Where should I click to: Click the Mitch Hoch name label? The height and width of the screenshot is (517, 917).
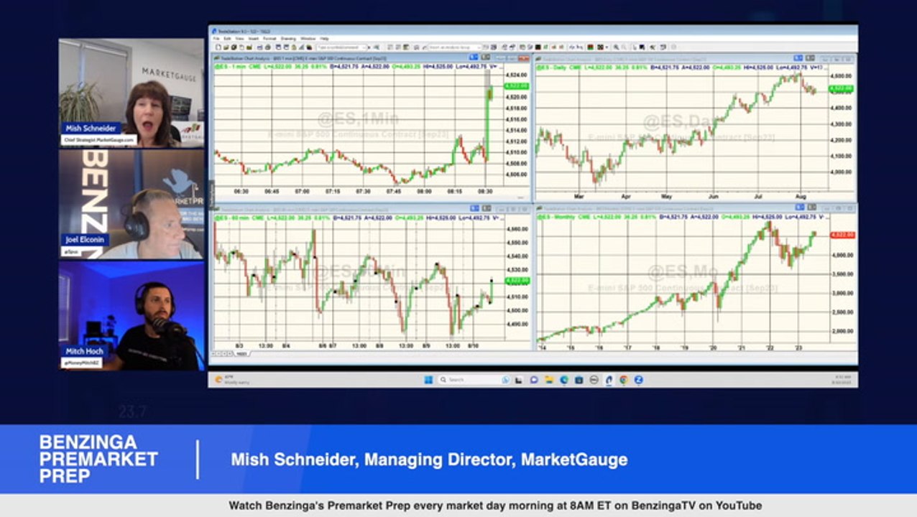pos(85,351)
